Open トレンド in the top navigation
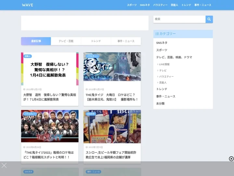The image size is (234, 176). (x=186, y=5)
